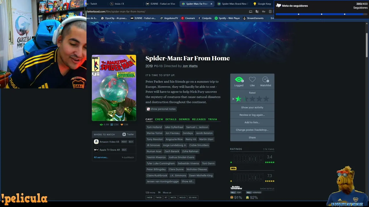Open the 7.7K FANS link
The width and height of the screenshot is (369, 207).
[269, 149]
